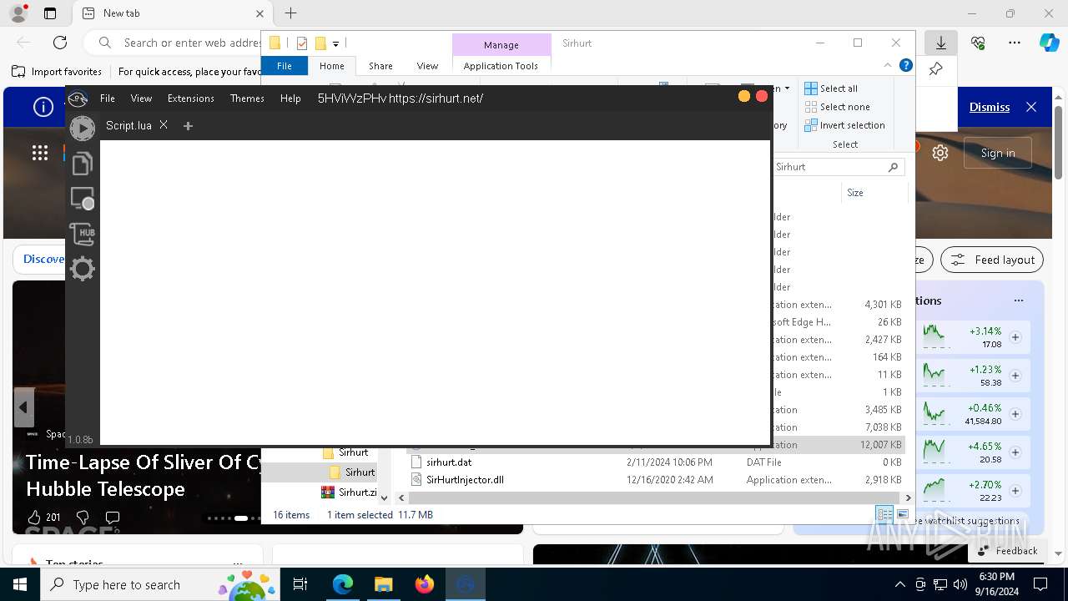Switch to the Share ribbon tab in Explorer
Viewport: 1068px width, 601px height.
380,66
